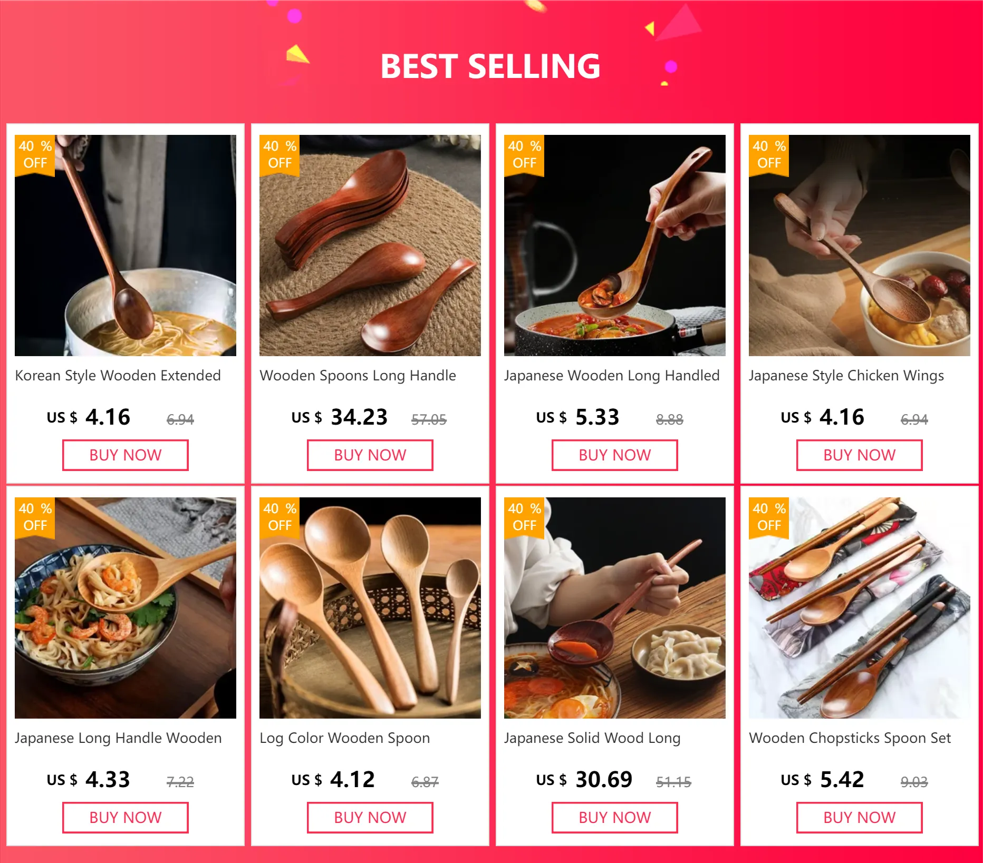Image resolution: width=983 pixels, height=863 pixels.
Task: Click BUY NOW under Wooden Spoons Long Handle
Action: click(370, 455)
